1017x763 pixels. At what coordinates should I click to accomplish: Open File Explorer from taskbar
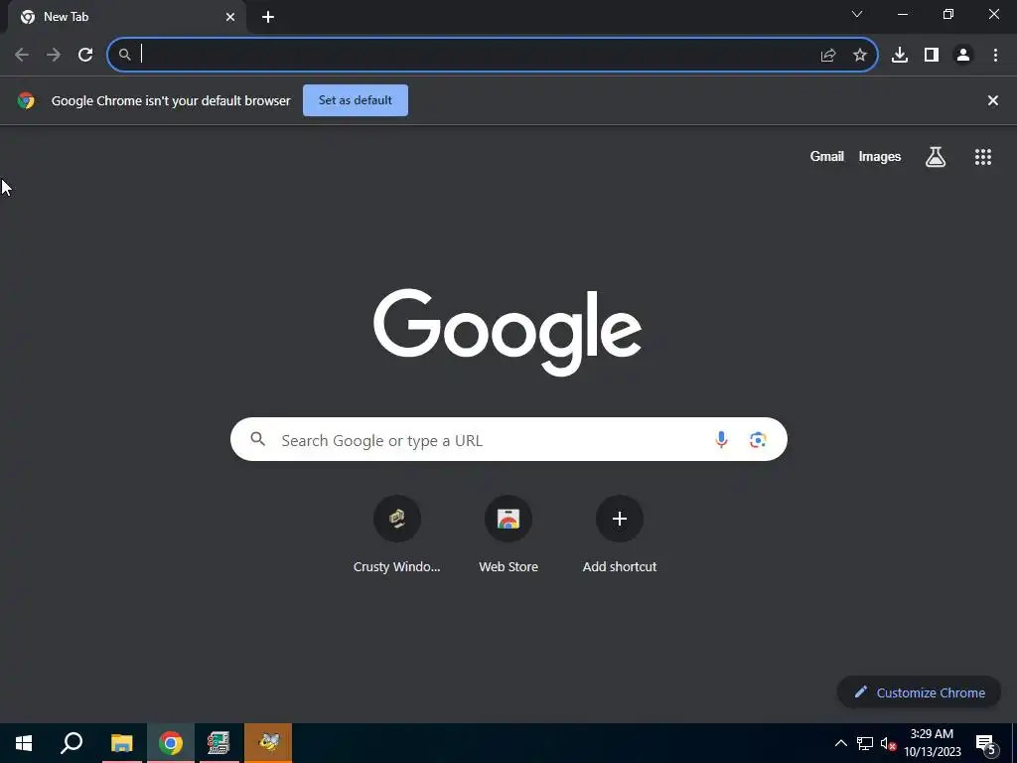(121, 743)
